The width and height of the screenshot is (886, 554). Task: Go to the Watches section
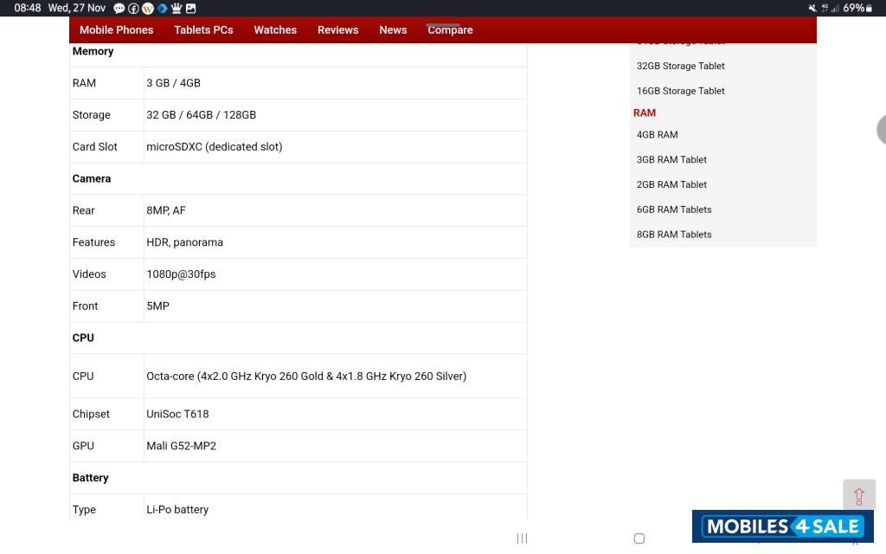[275, 29]
